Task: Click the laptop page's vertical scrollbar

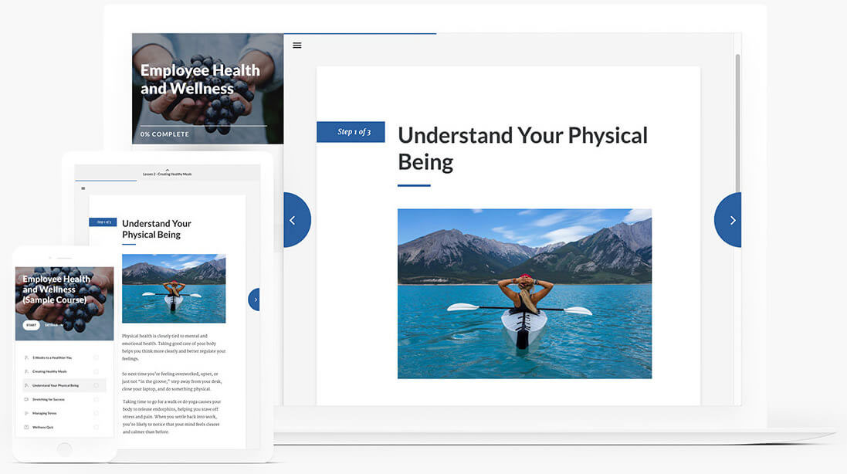Action: [x=737, y=124]
